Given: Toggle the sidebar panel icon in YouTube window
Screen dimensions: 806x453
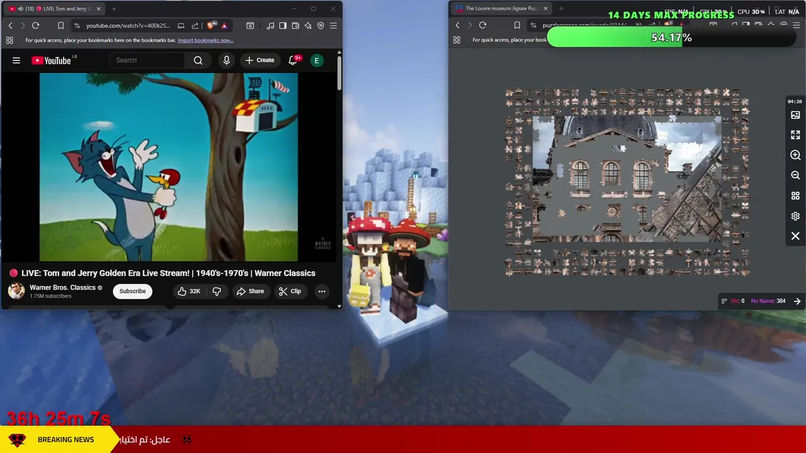Looking at the screenshot, I should coord(283,26).
